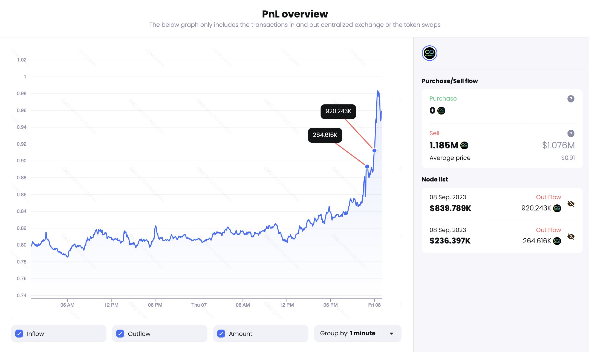The height and width of the screenshot is (352, 589).
Task: Select the 920.243K chart tooltip label
Action: 338,111
